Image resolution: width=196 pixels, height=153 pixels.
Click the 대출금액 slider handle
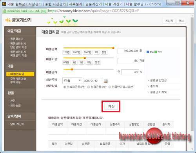[113, 48]
